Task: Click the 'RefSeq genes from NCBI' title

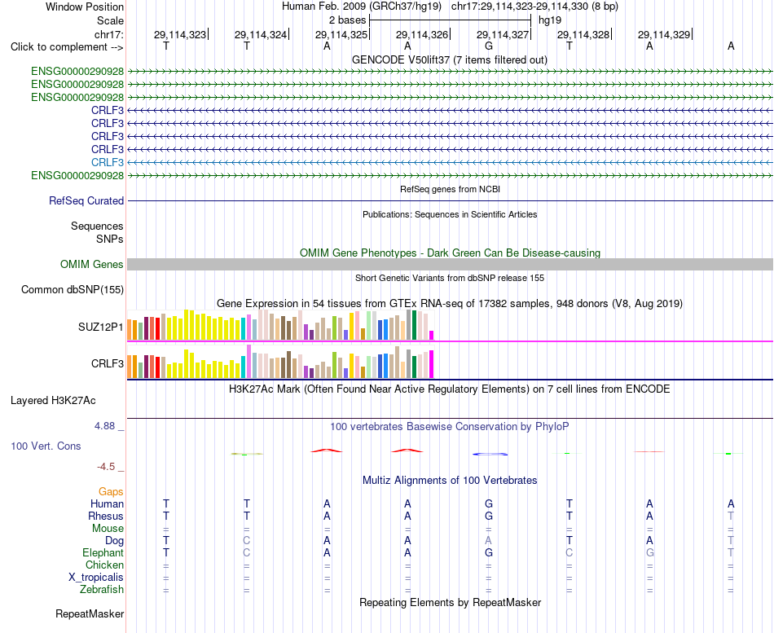Action: coord(450,189)
